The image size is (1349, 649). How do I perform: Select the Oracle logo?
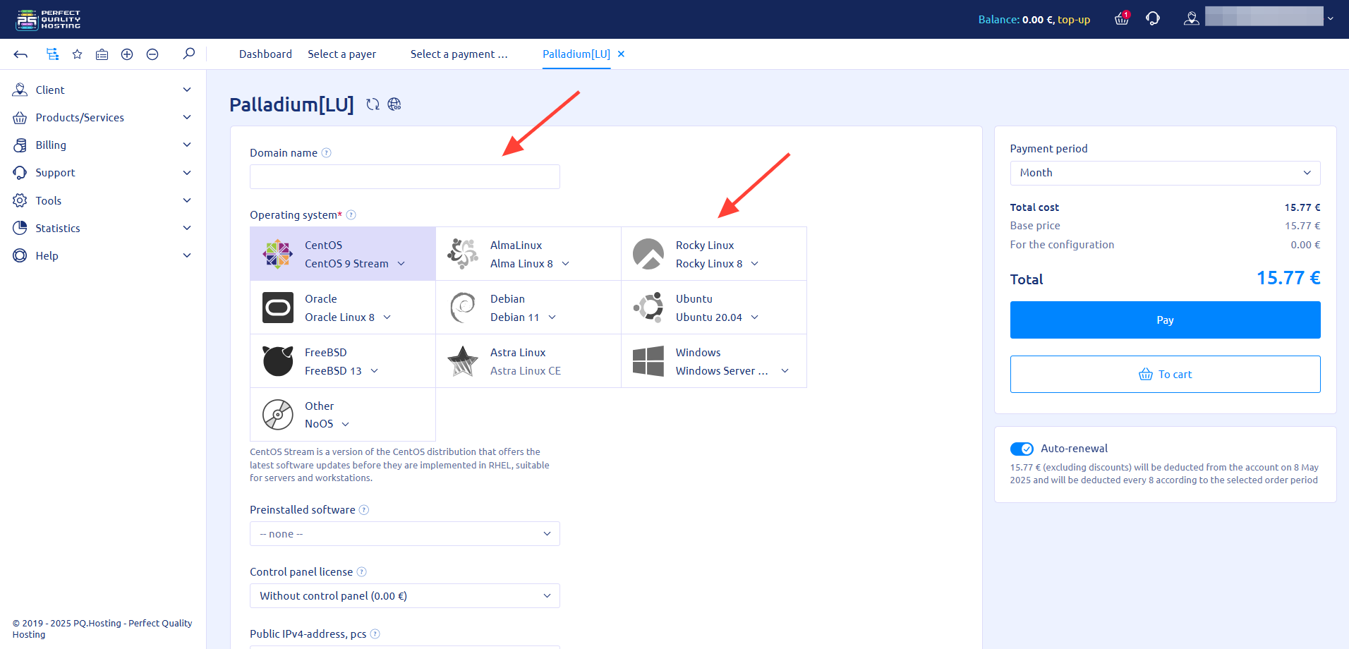[x=278, y=308]
